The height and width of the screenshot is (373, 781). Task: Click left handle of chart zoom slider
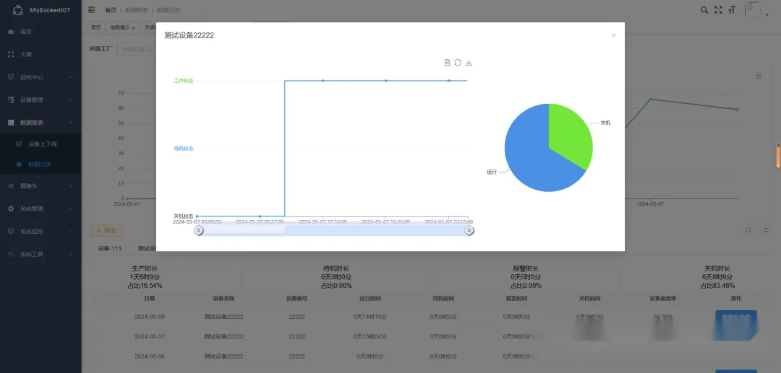click(x=198, y=230)
